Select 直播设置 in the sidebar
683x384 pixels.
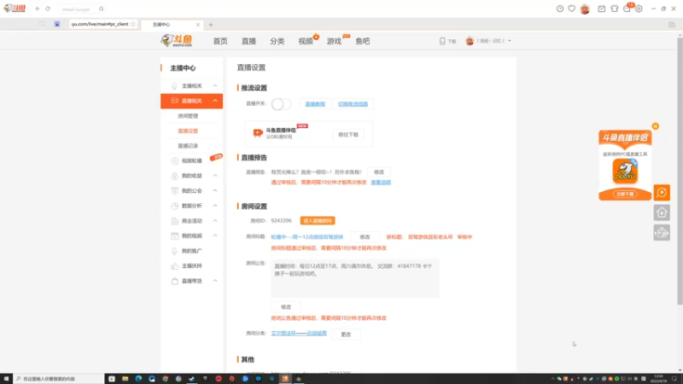(188, 131)
